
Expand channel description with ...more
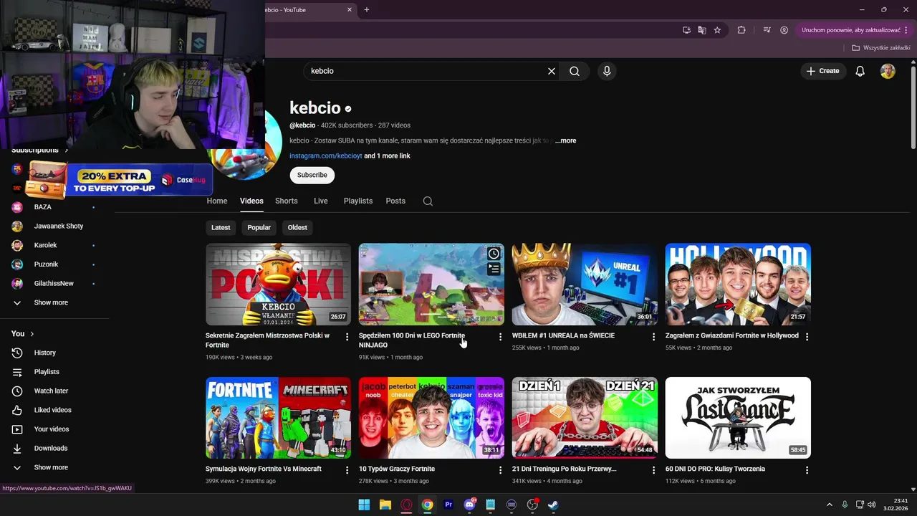(565, 140)
